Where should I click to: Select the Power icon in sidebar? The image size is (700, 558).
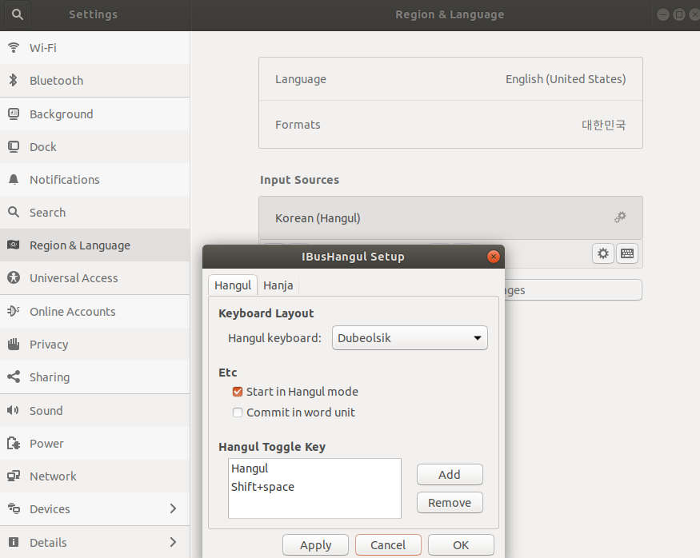point(14,443)
